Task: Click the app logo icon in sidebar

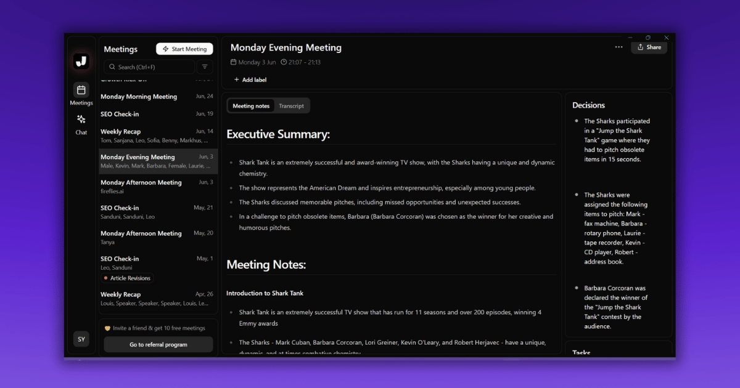Action: pyautogui.click(x=81, y=61)
